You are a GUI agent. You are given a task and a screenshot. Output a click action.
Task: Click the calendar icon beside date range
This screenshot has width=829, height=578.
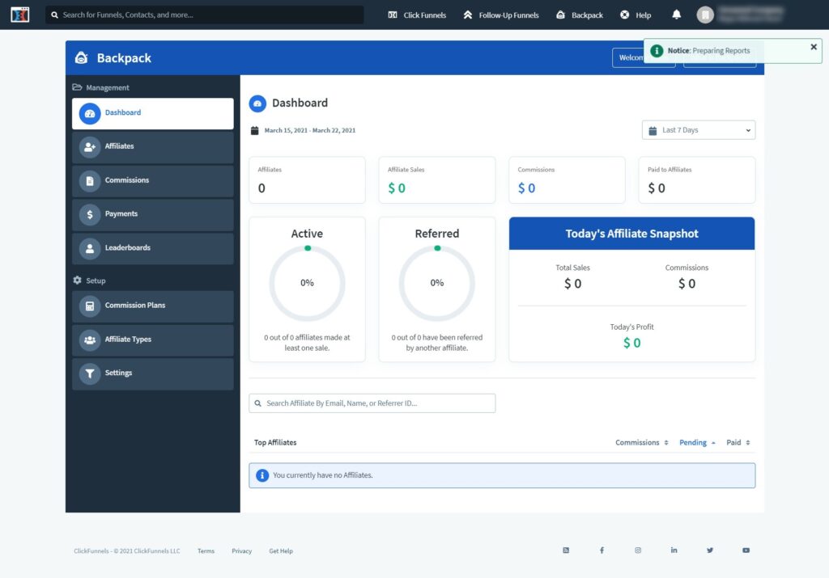254,130
